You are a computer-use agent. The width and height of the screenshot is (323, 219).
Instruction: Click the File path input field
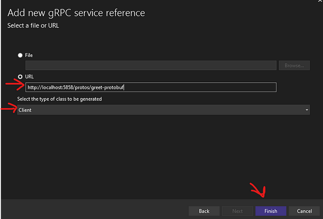[x=151, y=65]
